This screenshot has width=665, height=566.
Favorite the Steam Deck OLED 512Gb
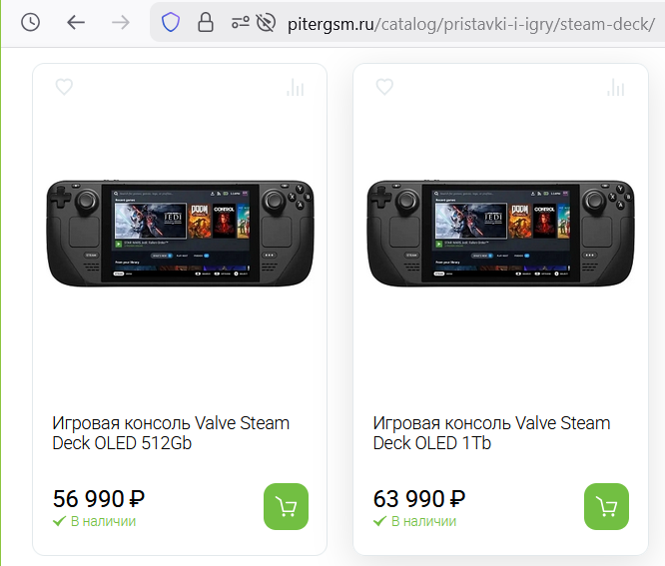[64, 87]
